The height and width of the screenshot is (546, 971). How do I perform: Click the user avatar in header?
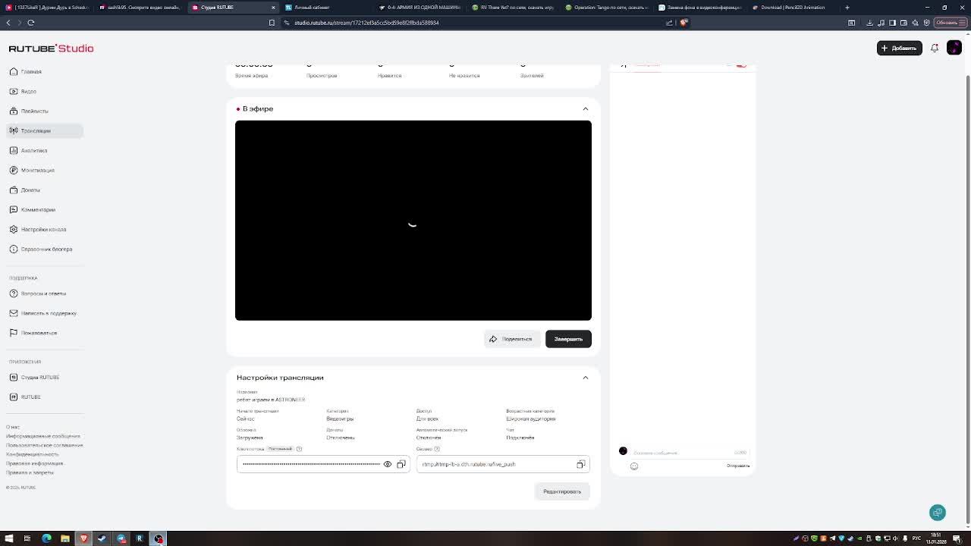point(954,48)
